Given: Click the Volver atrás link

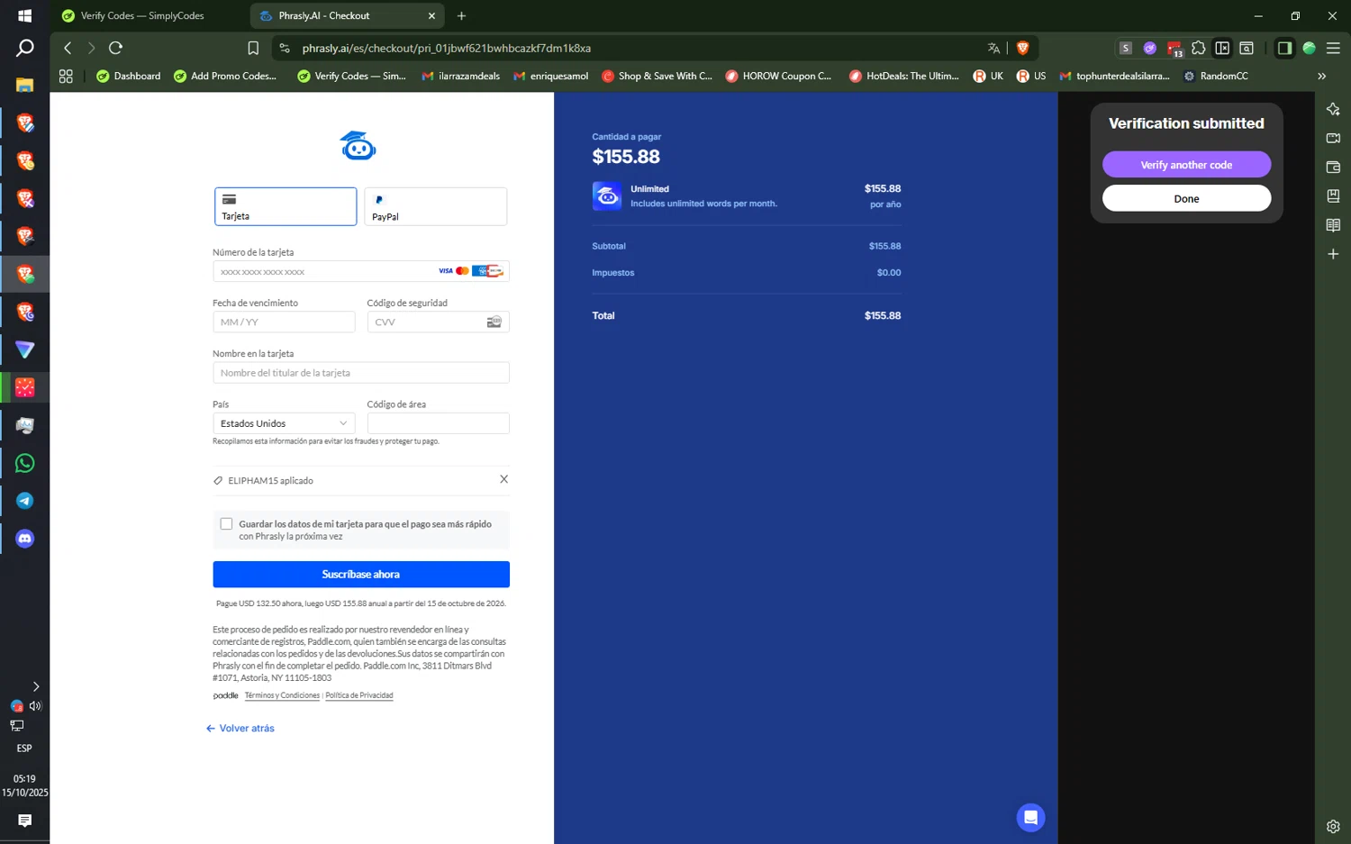Looking at the screenshot, I should (x=240, y=728).
